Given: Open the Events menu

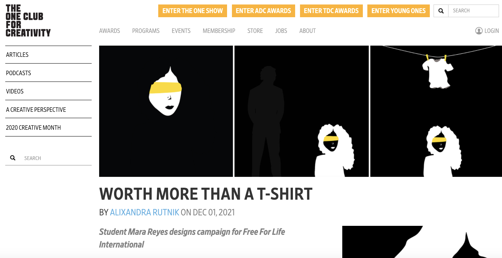Looking at the screenshot, I should tap(181, 31).
